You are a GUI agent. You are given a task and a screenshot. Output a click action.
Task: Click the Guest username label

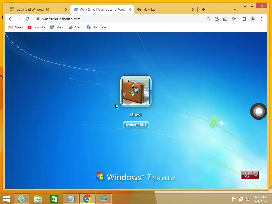[136, 115]
